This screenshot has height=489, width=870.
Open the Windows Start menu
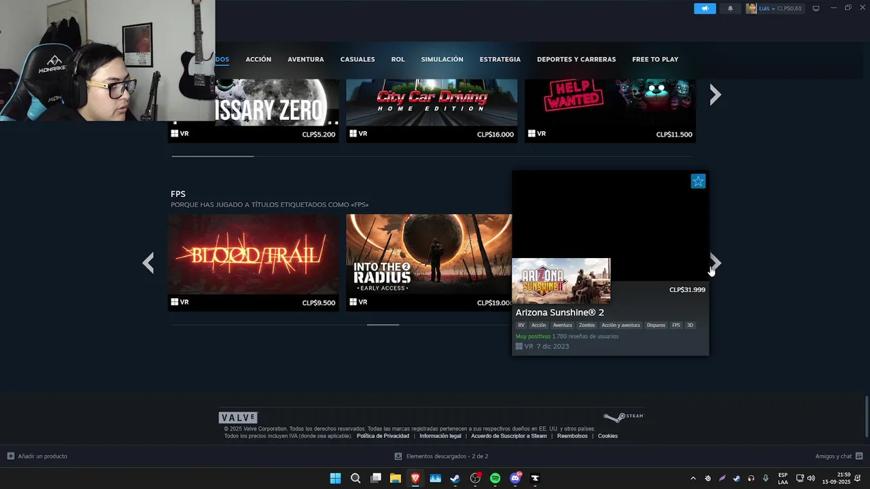point(335,478)
